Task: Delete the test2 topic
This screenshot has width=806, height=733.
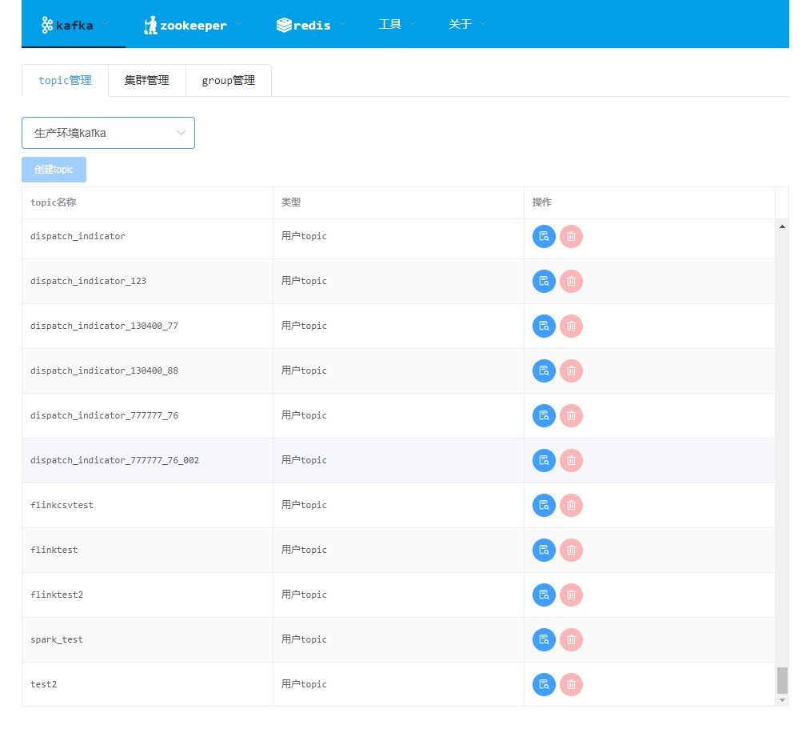Action: coord(571,685)
